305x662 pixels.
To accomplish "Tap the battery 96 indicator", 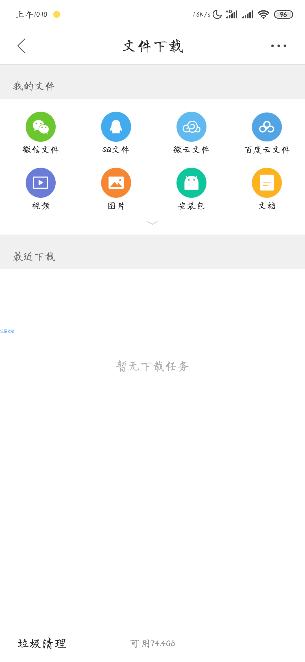I will (284, 14).
